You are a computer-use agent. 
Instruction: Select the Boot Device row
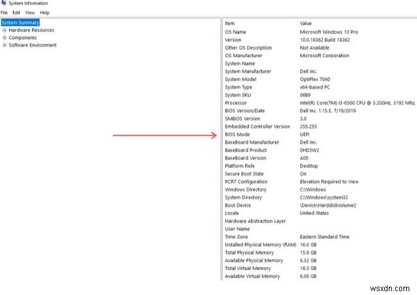tap(238, 205)
